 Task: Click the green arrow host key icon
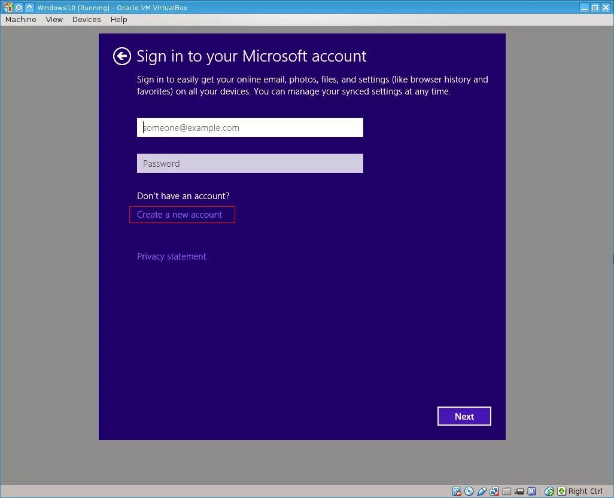[561, 491]
